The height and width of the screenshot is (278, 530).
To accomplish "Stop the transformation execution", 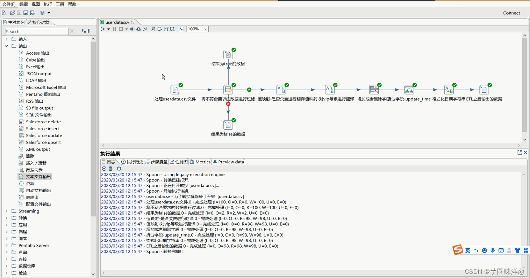I will coord(121,29).
